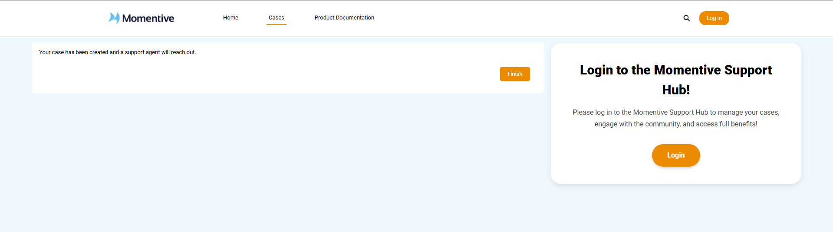Click the 'Please log in to the Momentive Support Hub' paragraph
The image size is (833, 232).
pyautogui.click(x=676, y=118)
